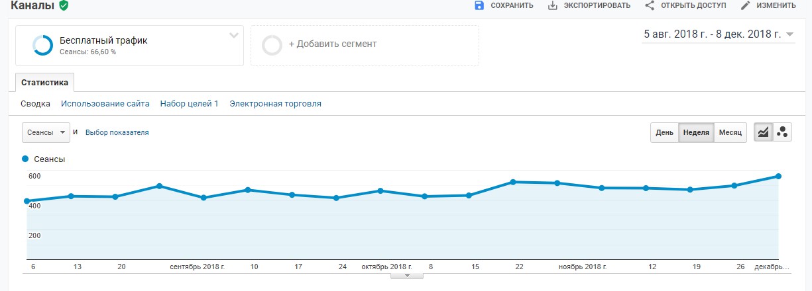The height and width of the screenshot is (291, 812).
Task: Click the Сеансы: 66,60 % text
Action: click(87, 52)
